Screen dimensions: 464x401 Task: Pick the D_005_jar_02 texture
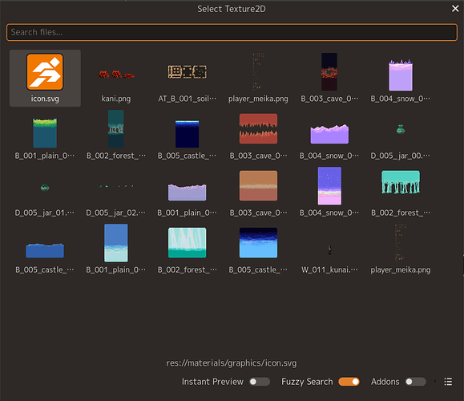point(116,192)
